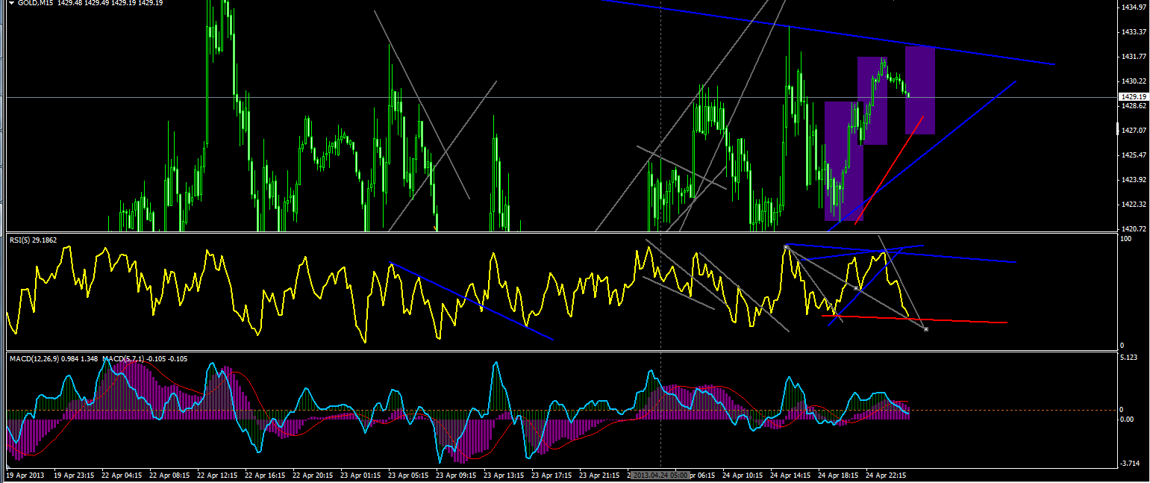Select the tallest purple rectangle near 1422.32
Image resolution: width=1150 pixels, height=483 pixels.
click(x=844, y=161)
